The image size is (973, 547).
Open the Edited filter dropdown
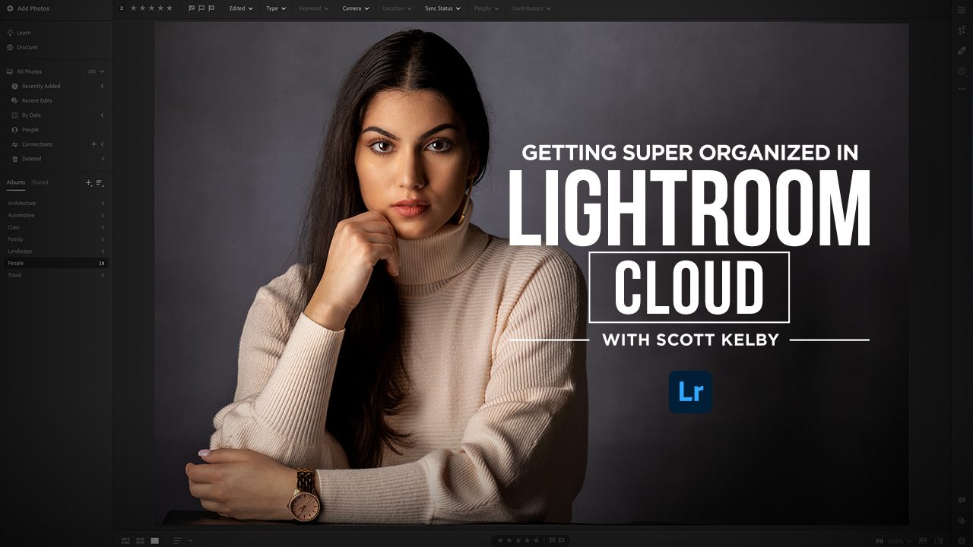[x=241, y=8]
